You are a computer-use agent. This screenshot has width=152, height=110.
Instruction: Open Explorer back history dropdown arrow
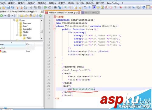pyautogui.click(x=5, y=16)
